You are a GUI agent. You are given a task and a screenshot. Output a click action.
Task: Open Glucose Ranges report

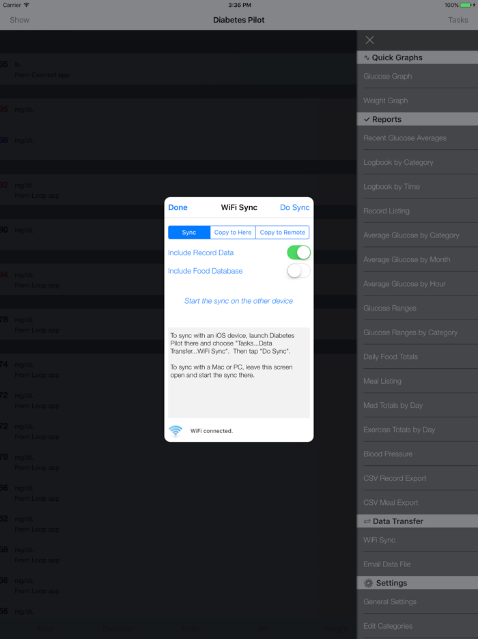[417, 308]
